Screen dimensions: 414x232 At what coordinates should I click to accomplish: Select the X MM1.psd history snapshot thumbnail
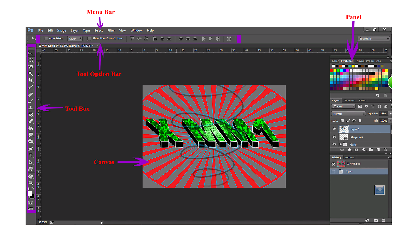[x=341, y=164]
